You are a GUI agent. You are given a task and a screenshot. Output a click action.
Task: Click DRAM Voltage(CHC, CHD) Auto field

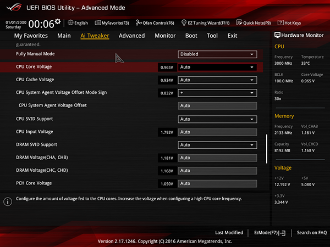click(217, 171)
